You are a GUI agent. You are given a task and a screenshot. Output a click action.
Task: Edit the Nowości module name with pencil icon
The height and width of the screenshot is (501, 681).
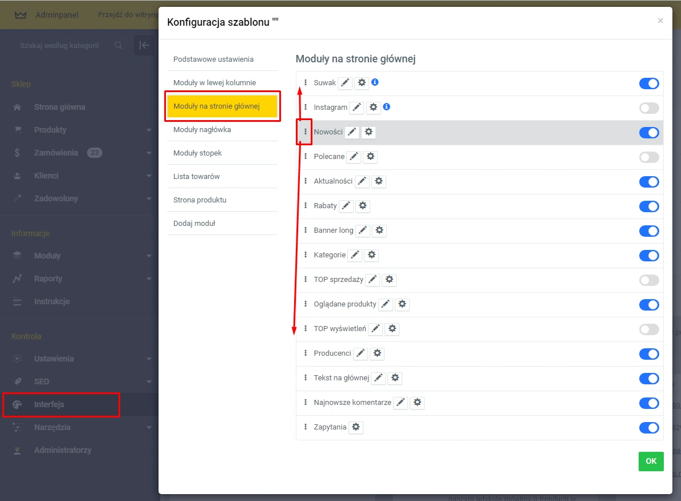[351, 132]
